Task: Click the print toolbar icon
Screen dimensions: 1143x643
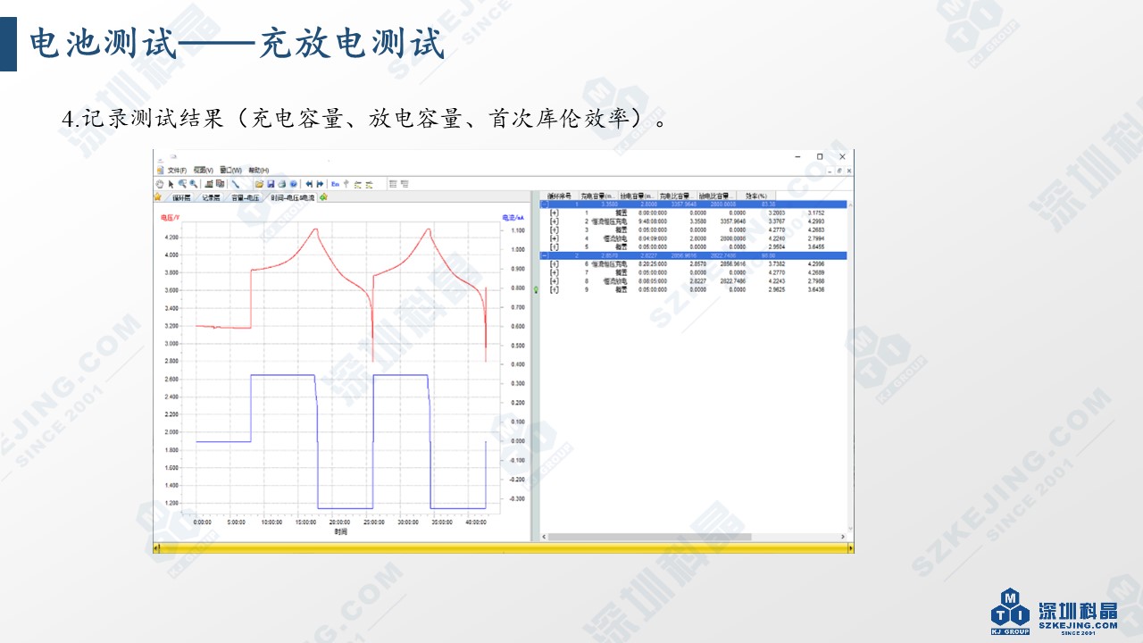Action: click(281, 184)
